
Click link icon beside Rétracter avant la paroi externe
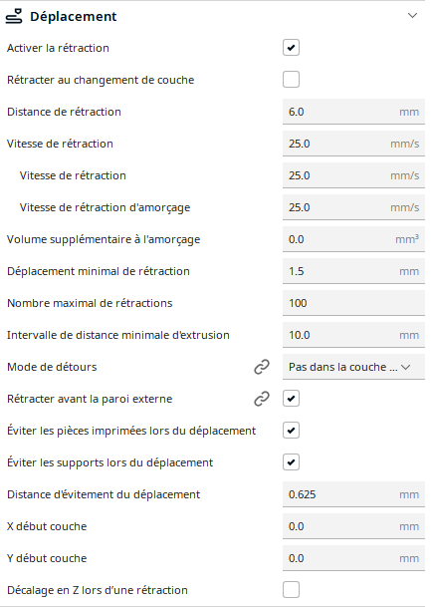tap(262, 399)
